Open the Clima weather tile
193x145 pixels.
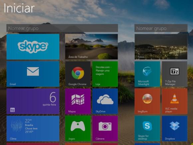[x=33, y=128]
